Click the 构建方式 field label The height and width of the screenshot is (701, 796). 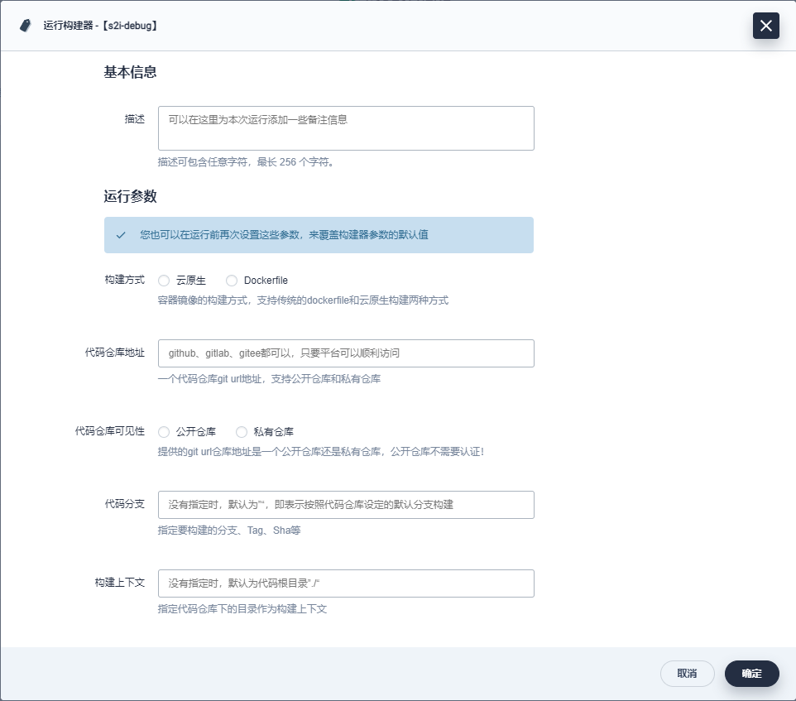(x=124, y=281)
